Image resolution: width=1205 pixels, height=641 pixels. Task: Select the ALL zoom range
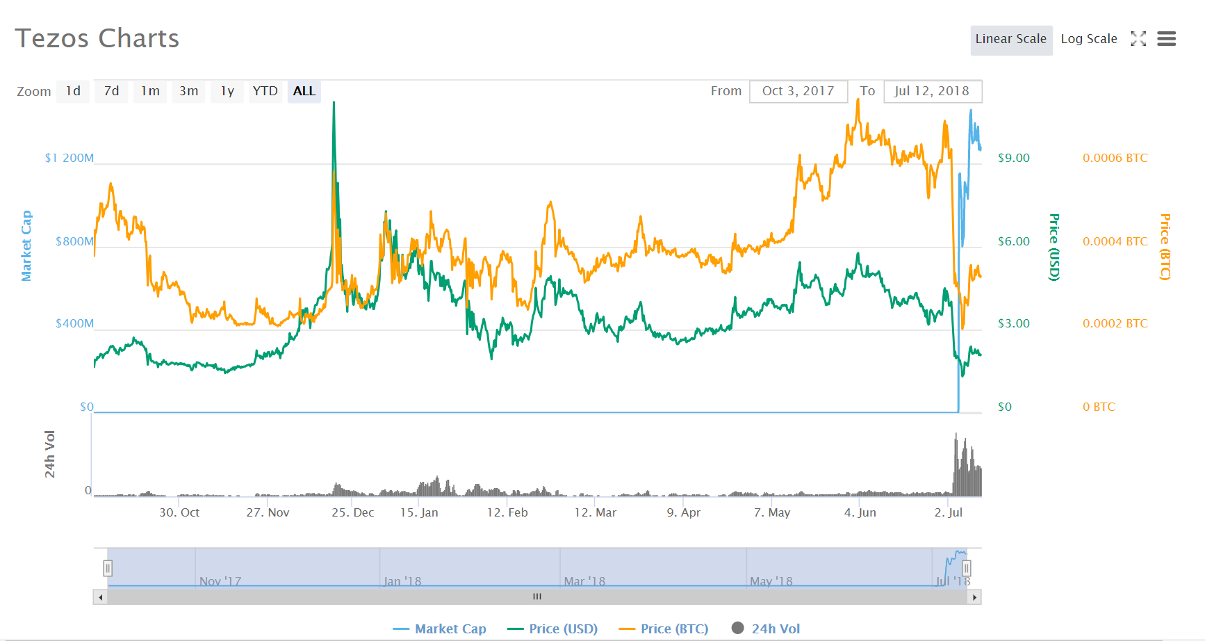click(304, 91)
